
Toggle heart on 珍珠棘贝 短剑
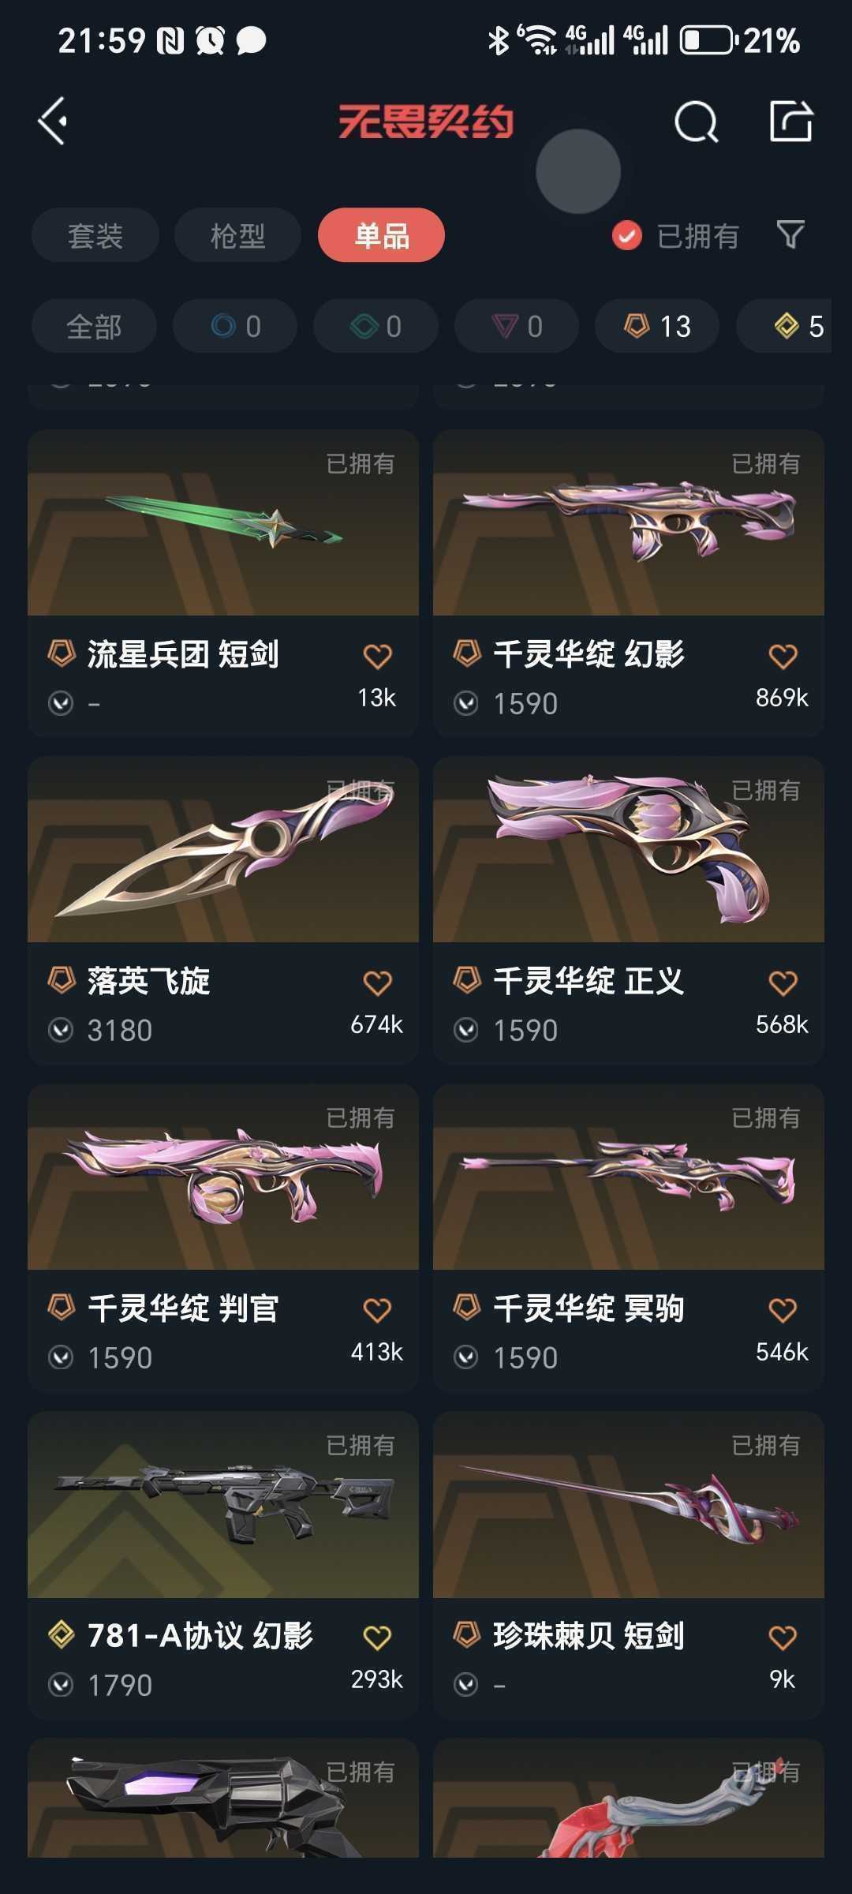click(x=783, y=1638)
